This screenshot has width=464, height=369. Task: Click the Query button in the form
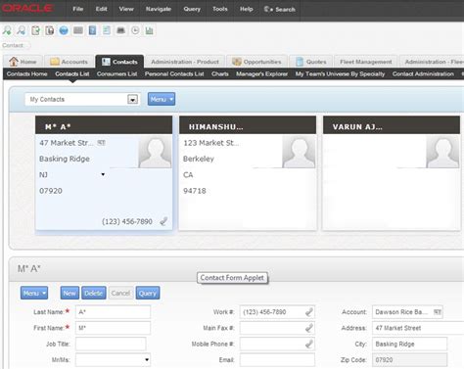click(x=148, y=293)
